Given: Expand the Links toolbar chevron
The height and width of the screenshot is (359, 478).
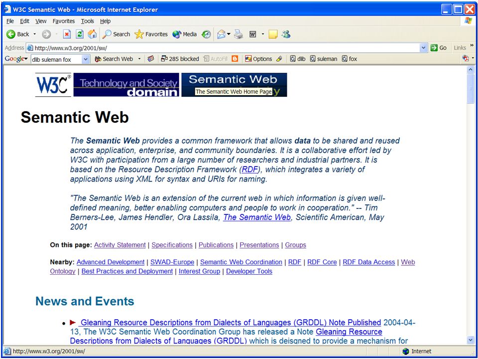Looking at the screenshot, I should coord(472,46).
